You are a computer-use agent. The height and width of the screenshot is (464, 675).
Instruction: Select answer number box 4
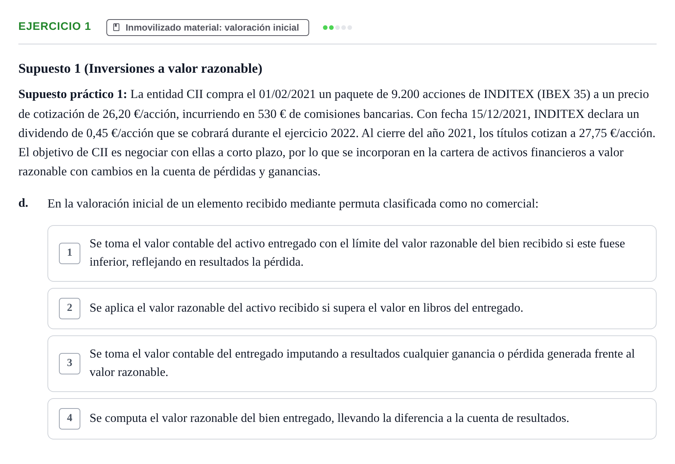[x=70, y=418]
